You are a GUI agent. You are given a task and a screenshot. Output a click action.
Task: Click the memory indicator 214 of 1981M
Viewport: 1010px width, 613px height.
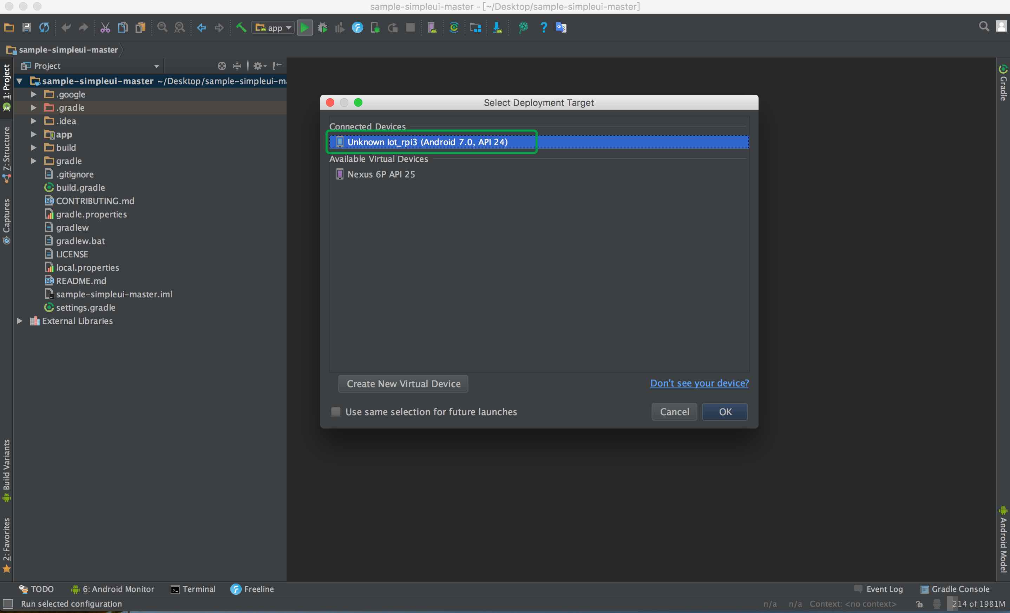(x=978, y=604)
